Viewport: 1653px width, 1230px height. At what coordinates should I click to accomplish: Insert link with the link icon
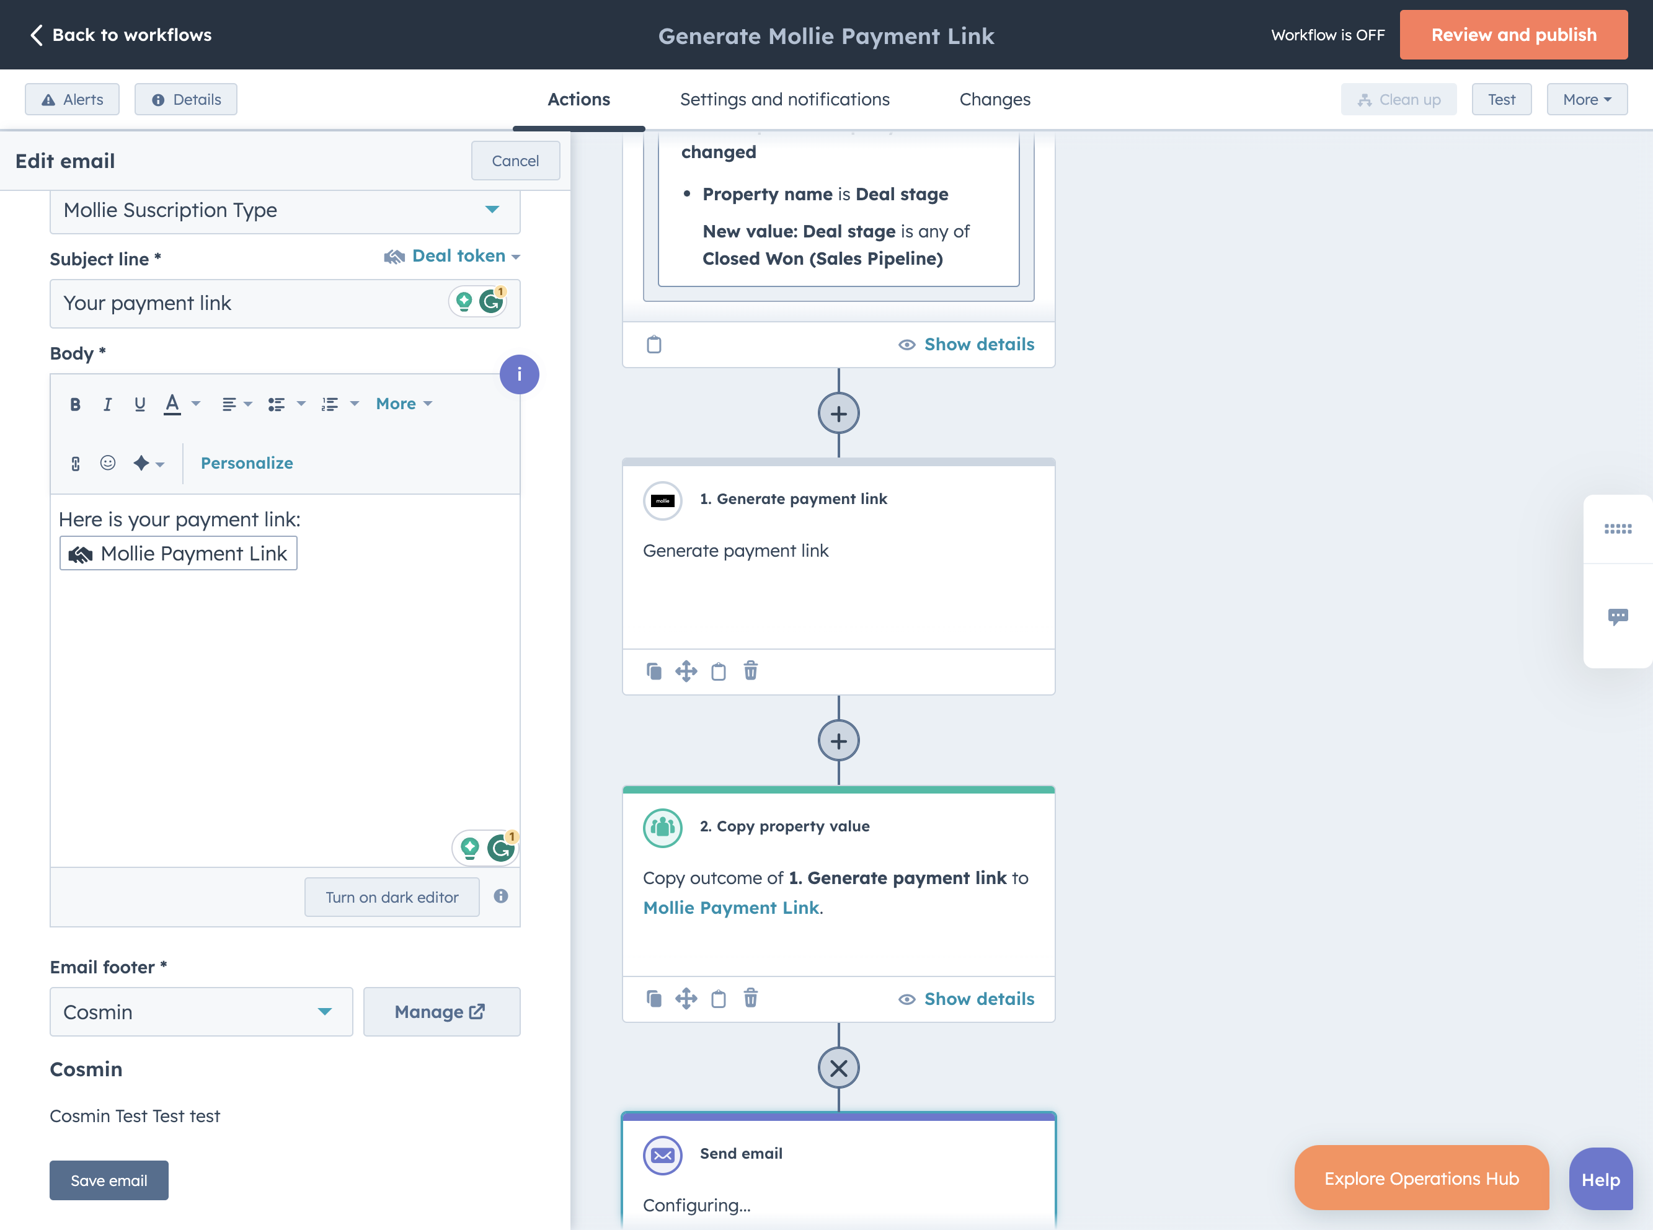point(75,463)
